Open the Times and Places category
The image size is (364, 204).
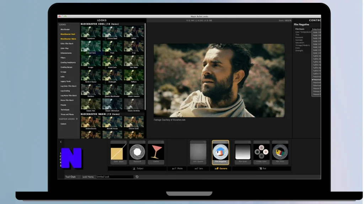click(x=67, y=114)
